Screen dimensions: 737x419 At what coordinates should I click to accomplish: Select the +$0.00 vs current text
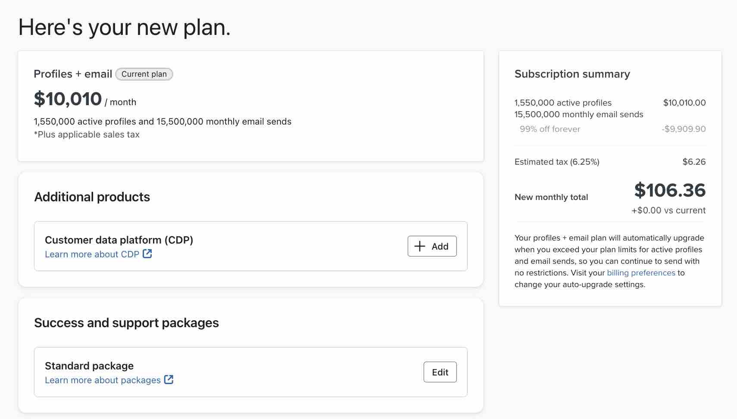pyautogui.click(x=668, y=210)
